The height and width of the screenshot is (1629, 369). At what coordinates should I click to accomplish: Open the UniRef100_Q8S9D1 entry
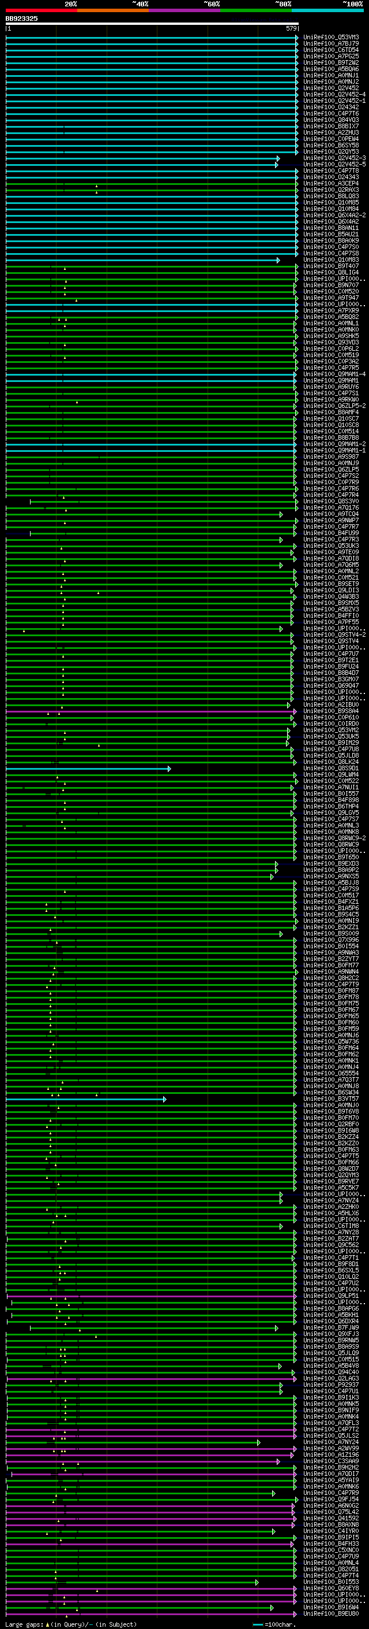[x=331, y=769]
